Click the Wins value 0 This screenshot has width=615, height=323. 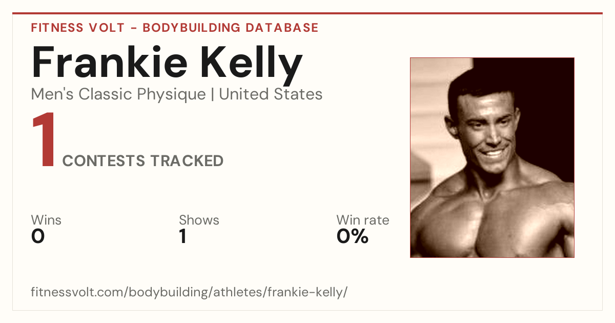coord(38,236)
